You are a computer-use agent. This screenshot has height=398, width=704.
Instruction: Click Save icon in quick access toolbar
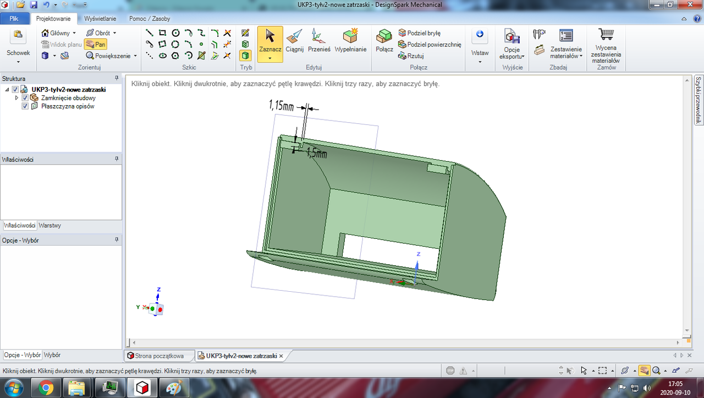point(34,4)
